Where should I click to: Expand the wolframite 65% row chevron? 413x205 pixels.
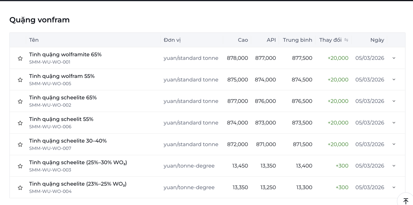click(x=394, y=58)
